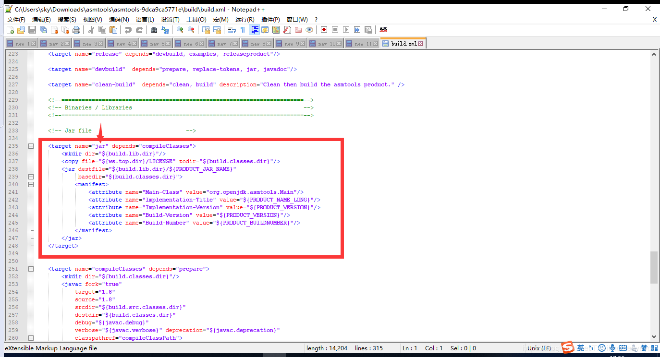This screenshot has width=660, height=357.
Task: Collapse the fold marker at line 260
Action: coord(31,338)
